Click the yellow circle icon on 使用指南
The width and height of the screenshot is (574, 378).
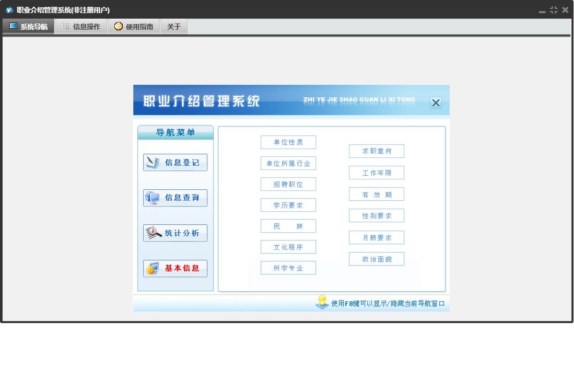(118, 26)
